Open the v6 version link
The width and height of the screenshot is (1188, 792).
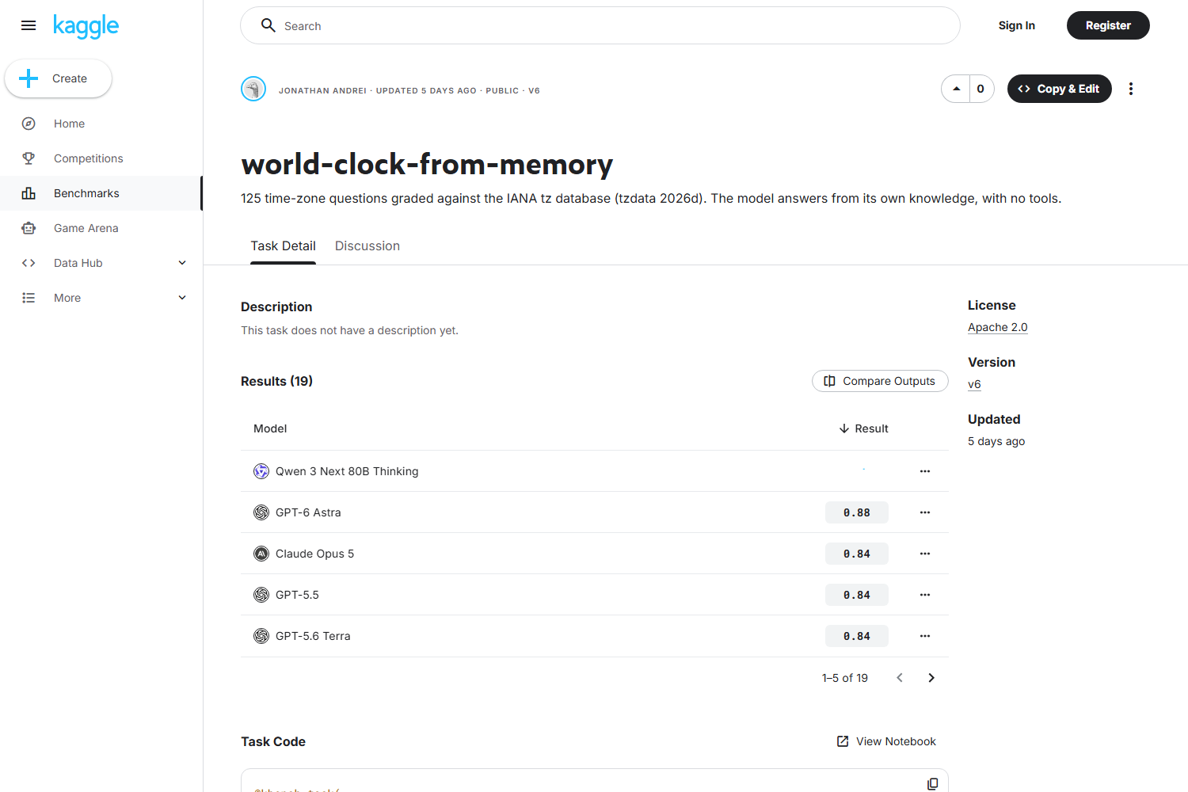tap(974, 384)
